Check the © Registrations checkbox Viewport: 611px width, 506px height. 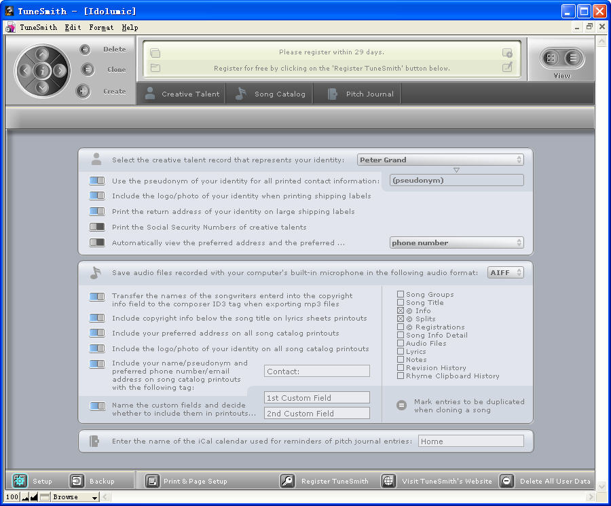400,327
